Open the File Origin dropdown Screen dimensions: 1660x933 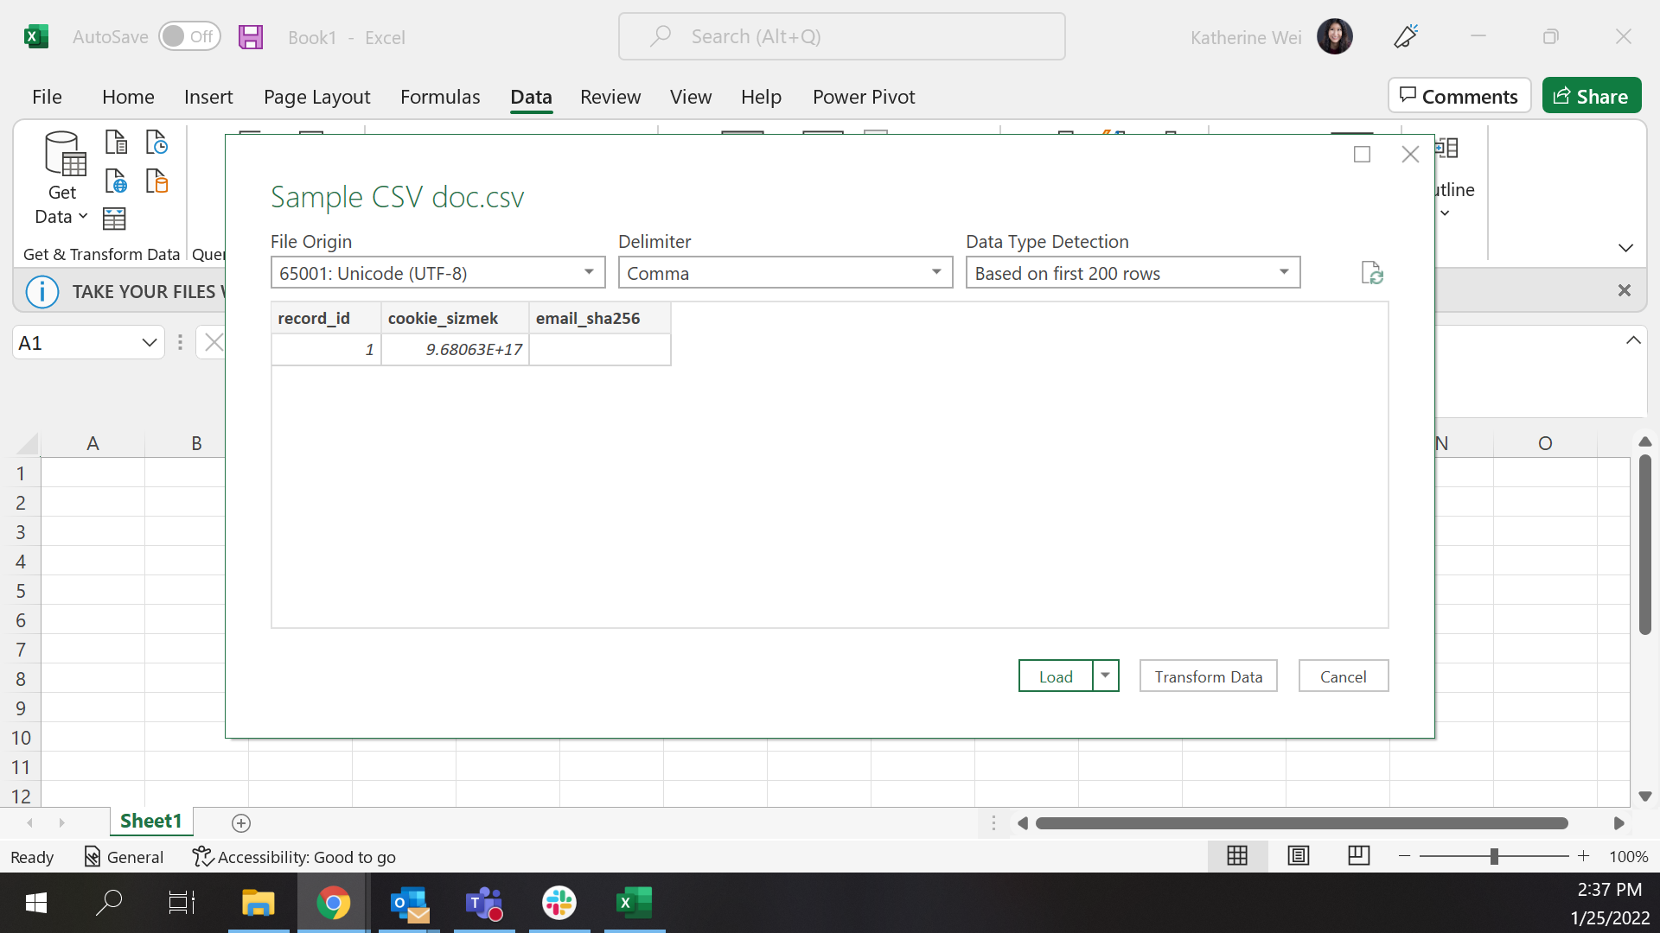589,273
